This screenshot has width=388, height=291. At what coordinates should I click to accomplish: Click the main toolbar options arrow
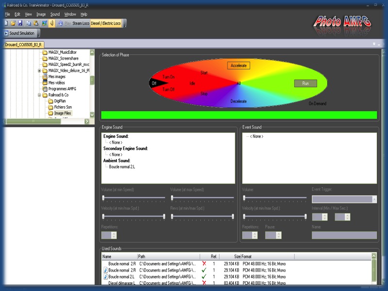125,24
